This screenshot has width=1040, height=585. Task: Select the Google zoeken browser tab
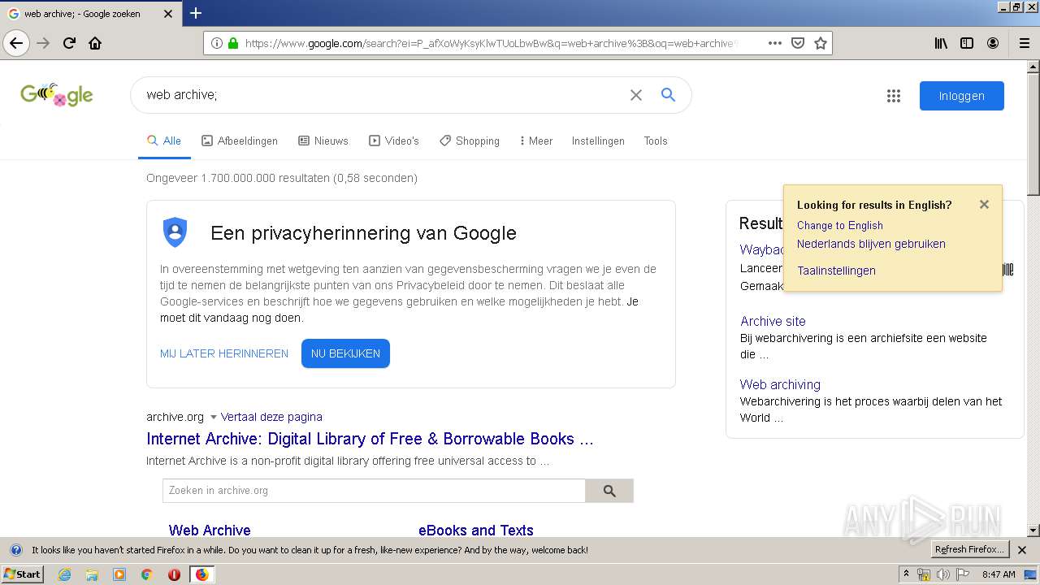(90, 14)
